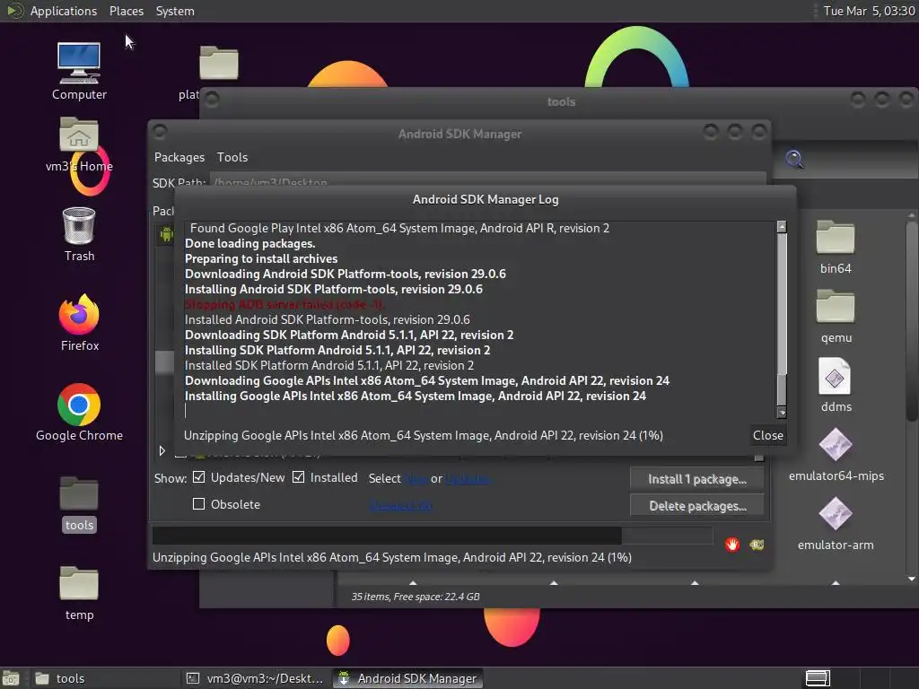Click the Deselect All link
The height and width of the screenshot is (689, 919).
coord(401,506)
